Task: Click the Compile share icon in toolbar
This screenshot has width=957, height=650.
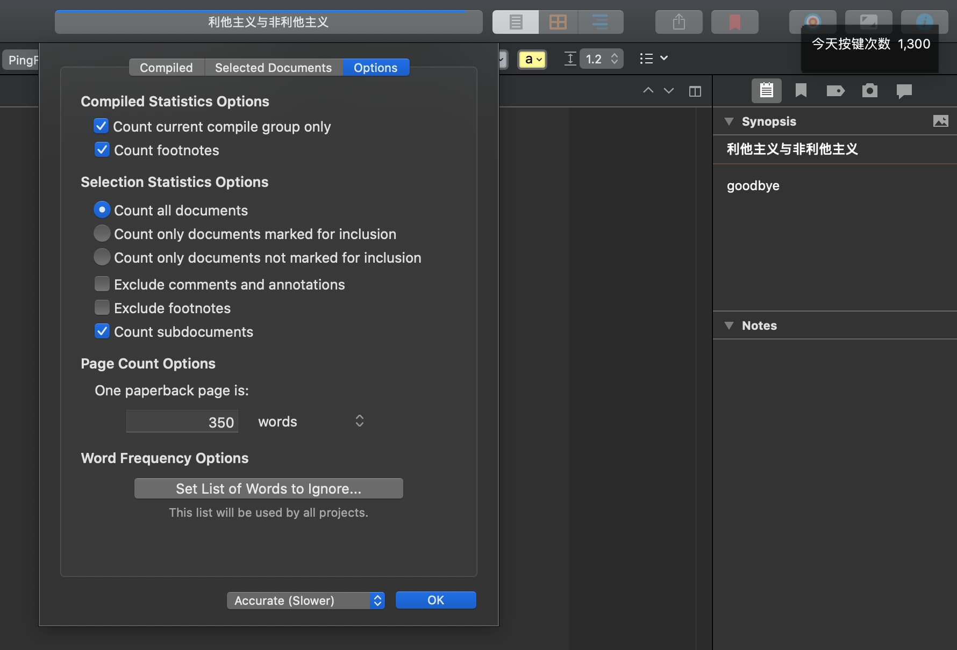Action: point(679,22)
